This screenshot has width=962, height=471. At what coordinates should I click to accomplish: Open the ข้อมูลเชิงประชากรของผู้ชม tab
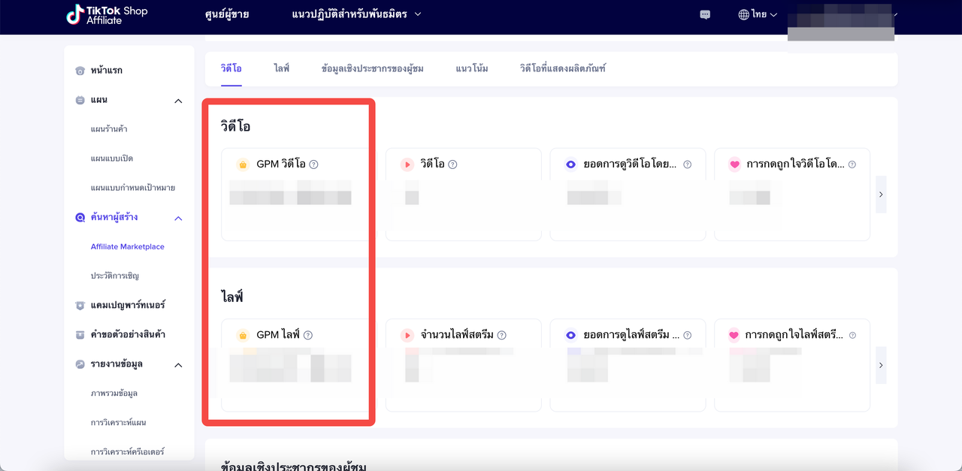[372, 68]
